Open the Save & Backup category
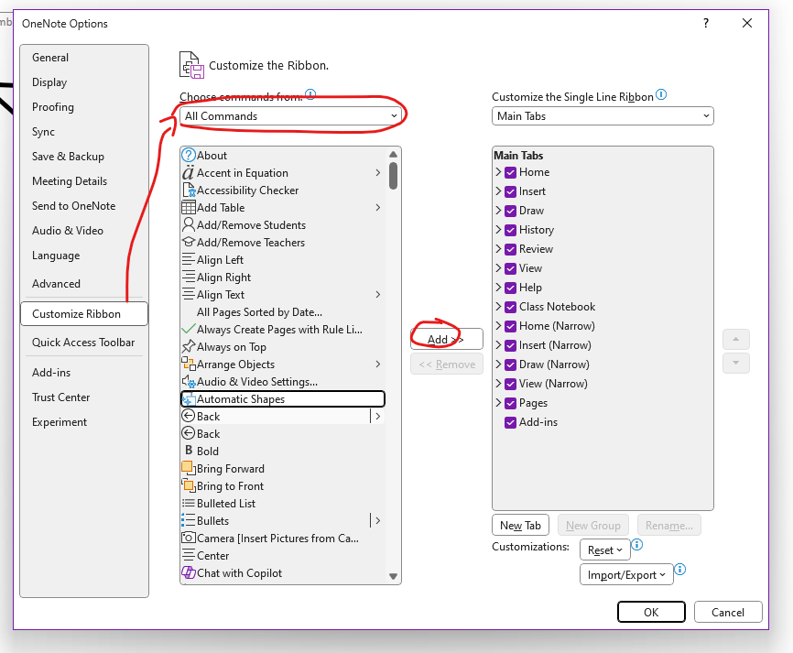 (84, 157)
